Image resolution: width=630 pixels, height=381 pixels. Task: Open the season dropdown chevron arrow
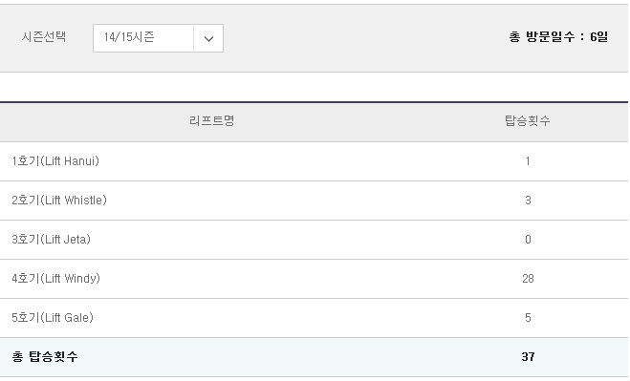(208, 38)
